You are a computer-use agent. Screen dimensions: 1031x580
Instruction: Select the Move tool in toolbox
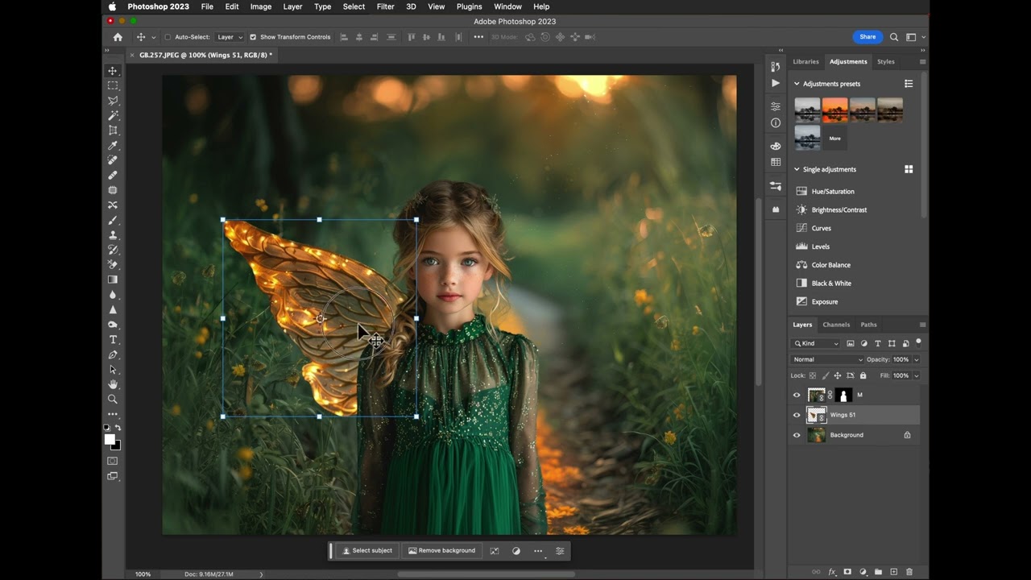point(113,71)
